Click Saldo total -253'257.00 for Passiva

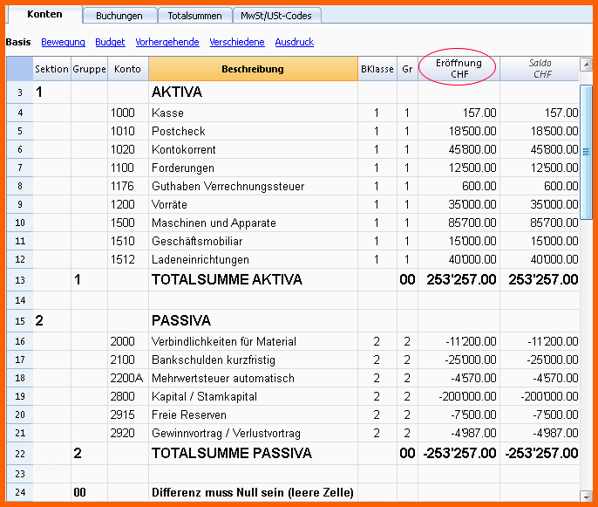coord(540,453)
